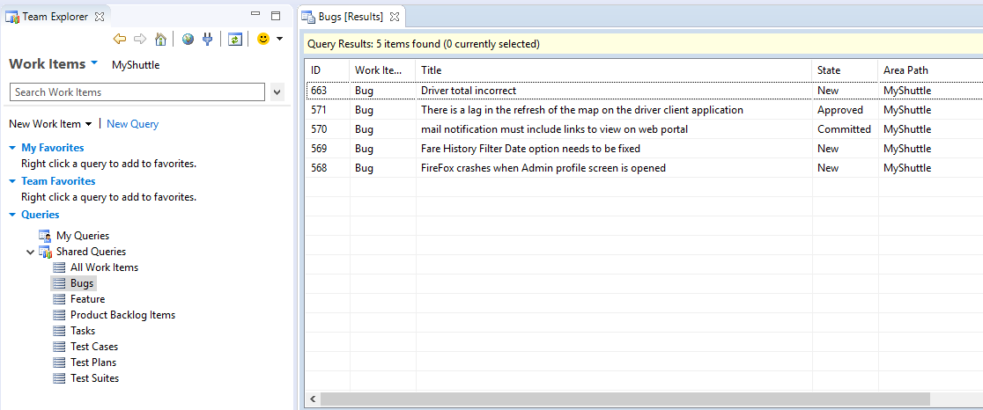The image size is (983, 410).
Task: Collapse the Shared Queries folder
Action: [30, 252]
